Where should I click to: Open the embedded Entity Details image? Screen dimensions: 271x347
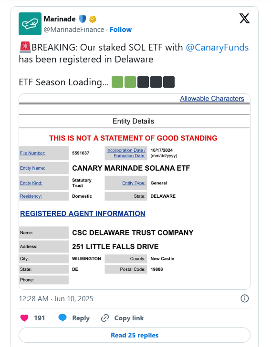tap(135, 192)
